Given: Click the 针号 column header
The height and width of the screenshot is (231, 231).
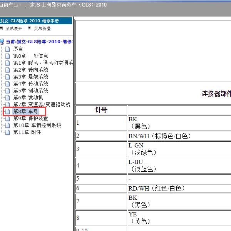Looking at the screenshot, I should tap(101, 110).
